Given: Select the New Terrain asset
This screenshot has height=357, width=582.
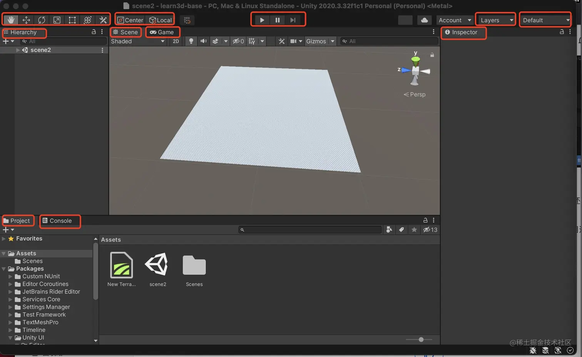Looking at the screenshot, I should pyautogui.click(x=122, y=269).
